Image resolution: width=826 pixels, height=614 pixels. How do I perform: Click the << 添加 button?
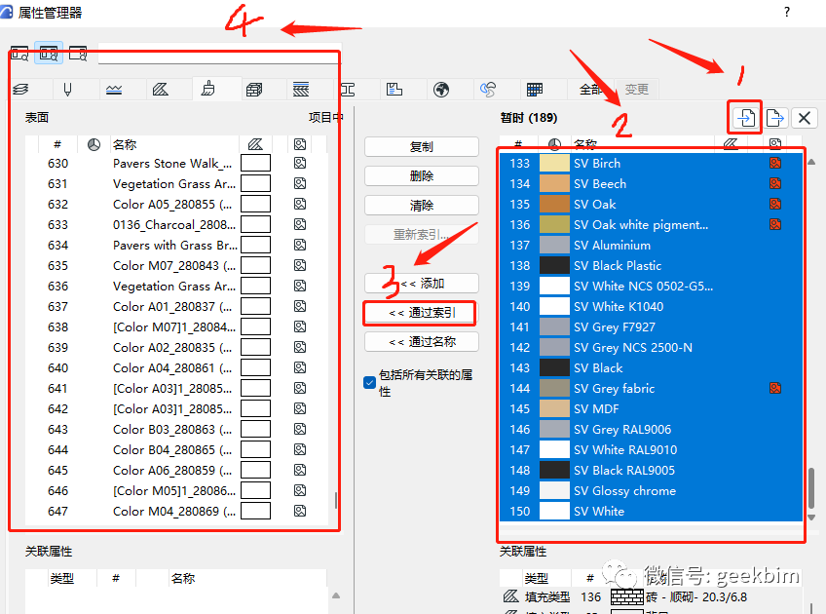click(422, 284)
